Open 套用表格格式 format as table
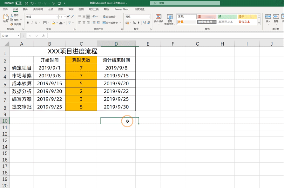 pos(170,20)
